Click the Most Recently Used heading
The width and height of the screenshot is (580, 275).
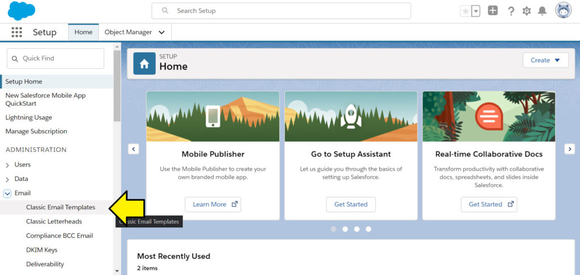[173, 256]
